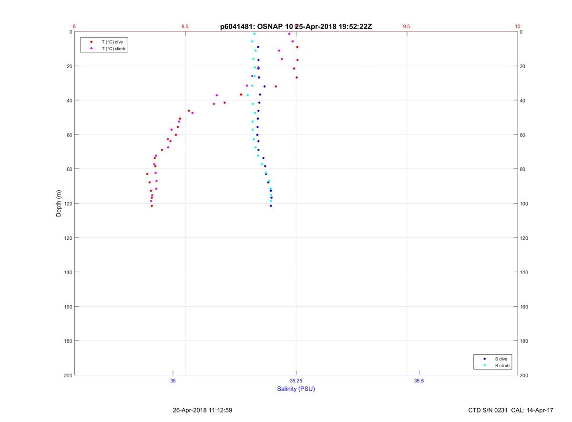
Task: Click the left depth axis tick 120
Action: point(68,238)
